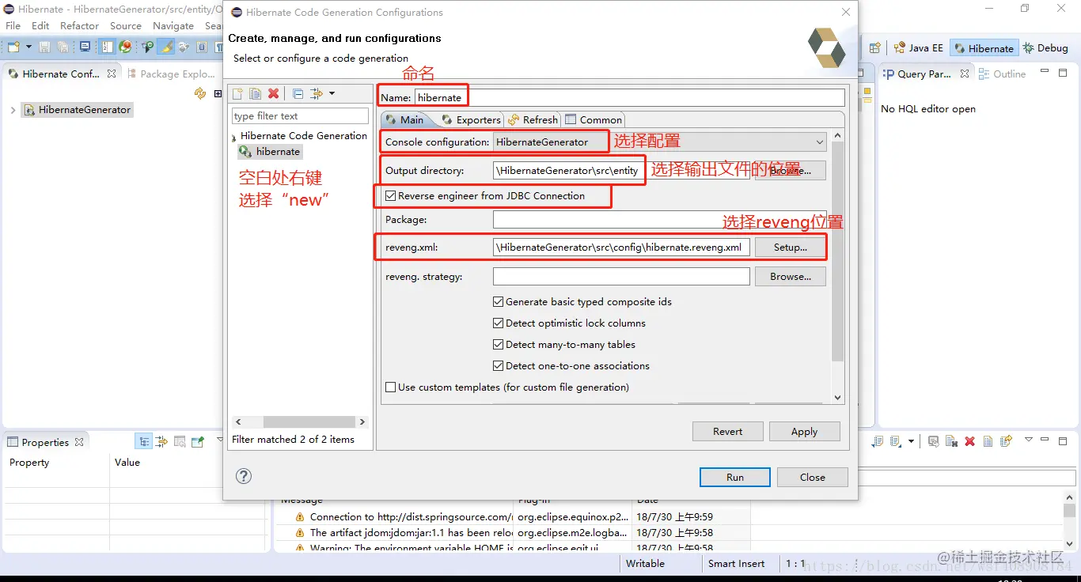Toggle Show Categories icon in Properties view

[x=144, y=442]
